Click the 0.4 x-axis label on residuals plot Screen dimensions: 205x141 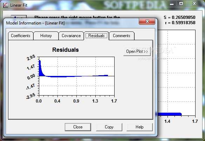(x=57, y=101)
